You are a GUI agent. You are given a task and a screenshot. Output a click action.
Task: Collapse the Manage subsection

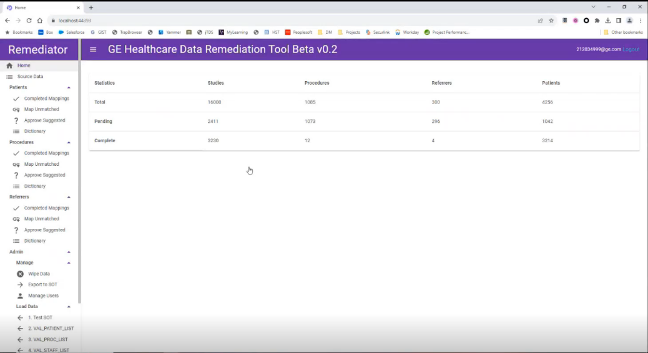(x=69, y=263)
